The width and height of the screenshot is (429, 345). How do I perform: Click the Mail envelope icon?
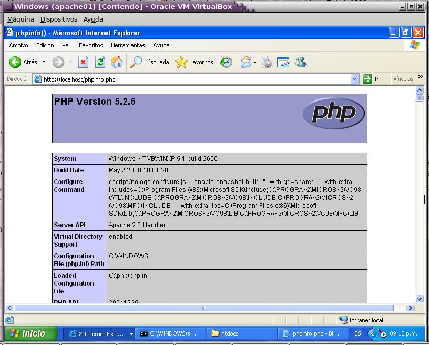[x=246, y=62]
